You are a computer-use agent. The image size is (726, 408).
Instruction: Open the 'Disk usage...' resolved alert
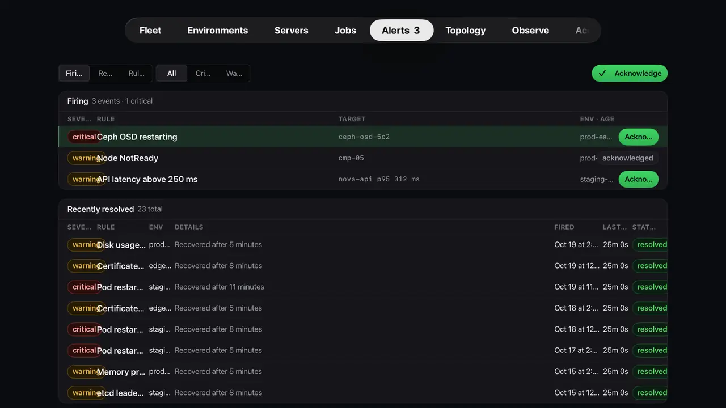(121, 245)
